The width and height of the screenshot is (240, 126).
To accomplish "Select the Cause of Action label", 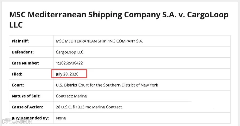I will 27,107.
